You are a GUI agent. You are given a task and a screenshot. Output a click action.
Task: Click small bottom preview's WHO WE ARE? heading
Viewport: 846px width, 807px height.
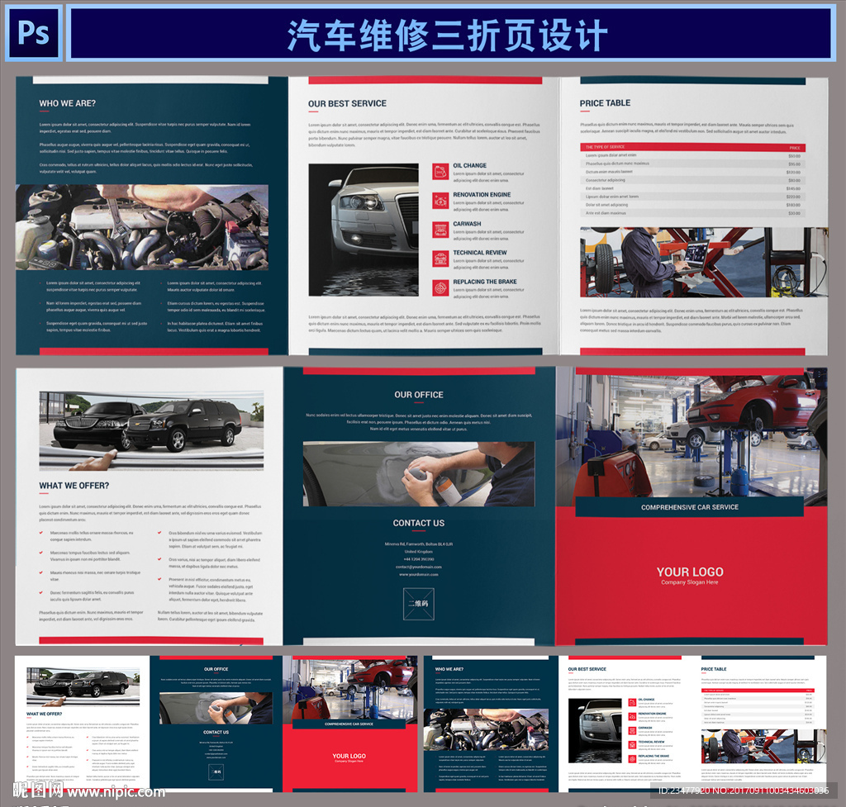click(449, 669)
